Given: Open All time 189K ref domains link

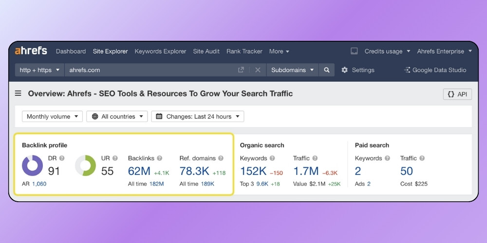Looking at the screenshot, I should pos(207,184).
